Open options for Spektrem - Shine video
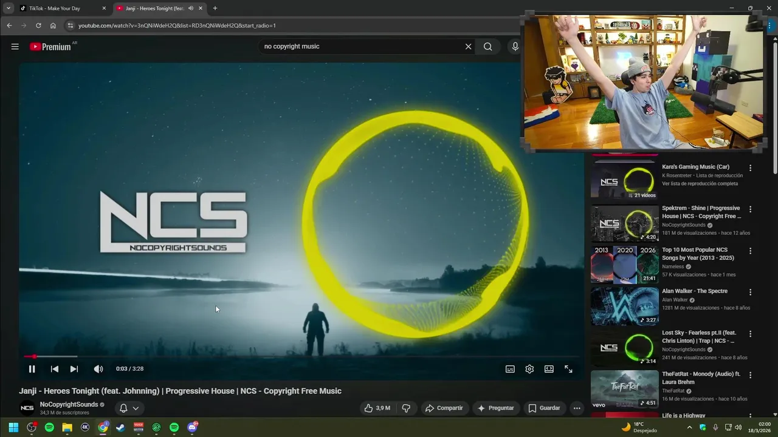The width and height of the screenshot is (778, 437). (750, 209)
